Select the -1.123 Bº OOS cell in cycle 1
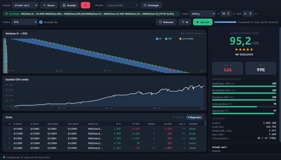The image size is (281, 160). 135,129
